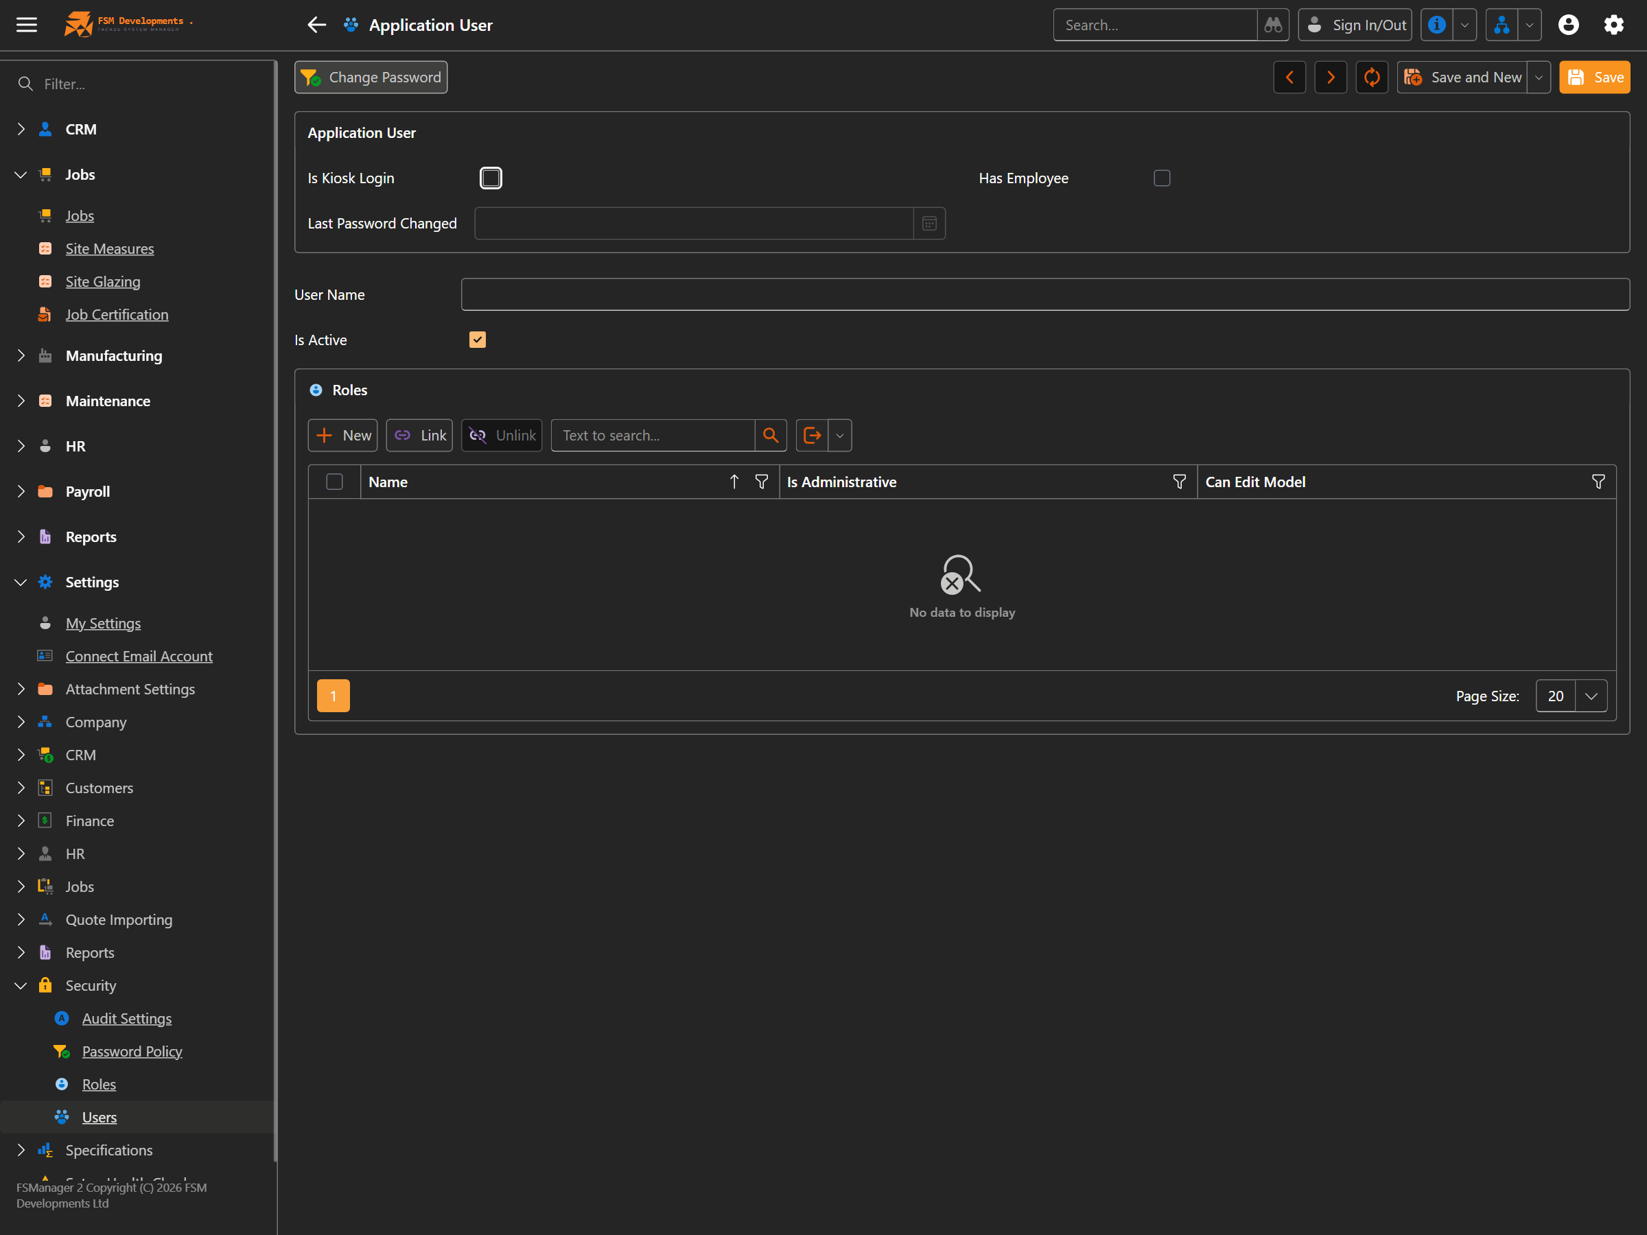The image size is (1647, 1235).
Task: Add a new role with New button
Action: [x=342, y=436]
